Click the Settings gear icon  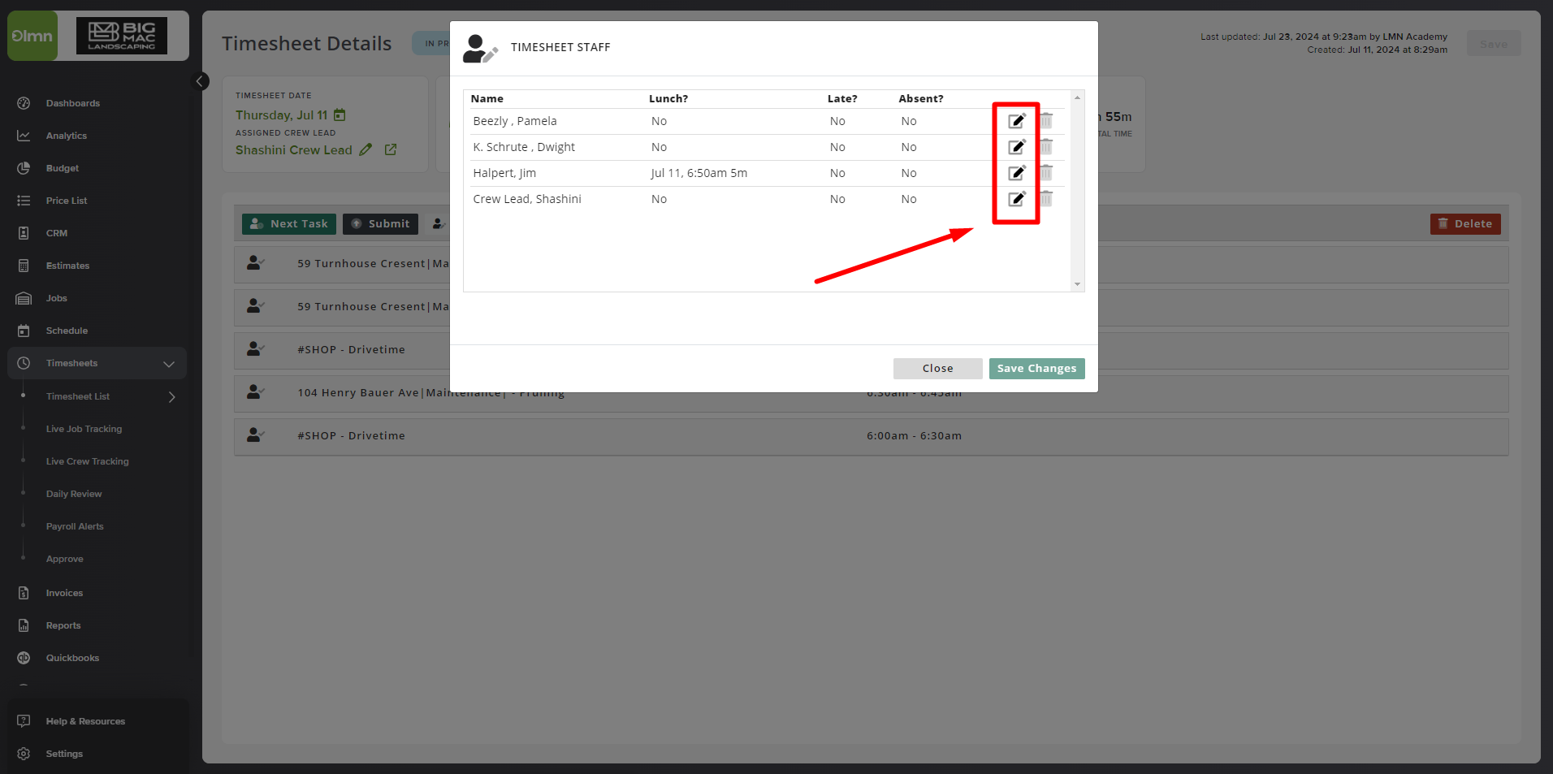coord(24,754)
